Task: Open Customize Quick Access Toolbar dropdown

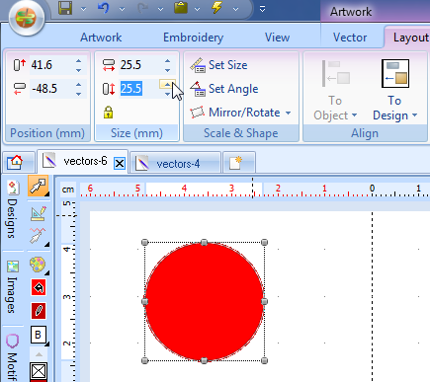Action: [262, 9]
